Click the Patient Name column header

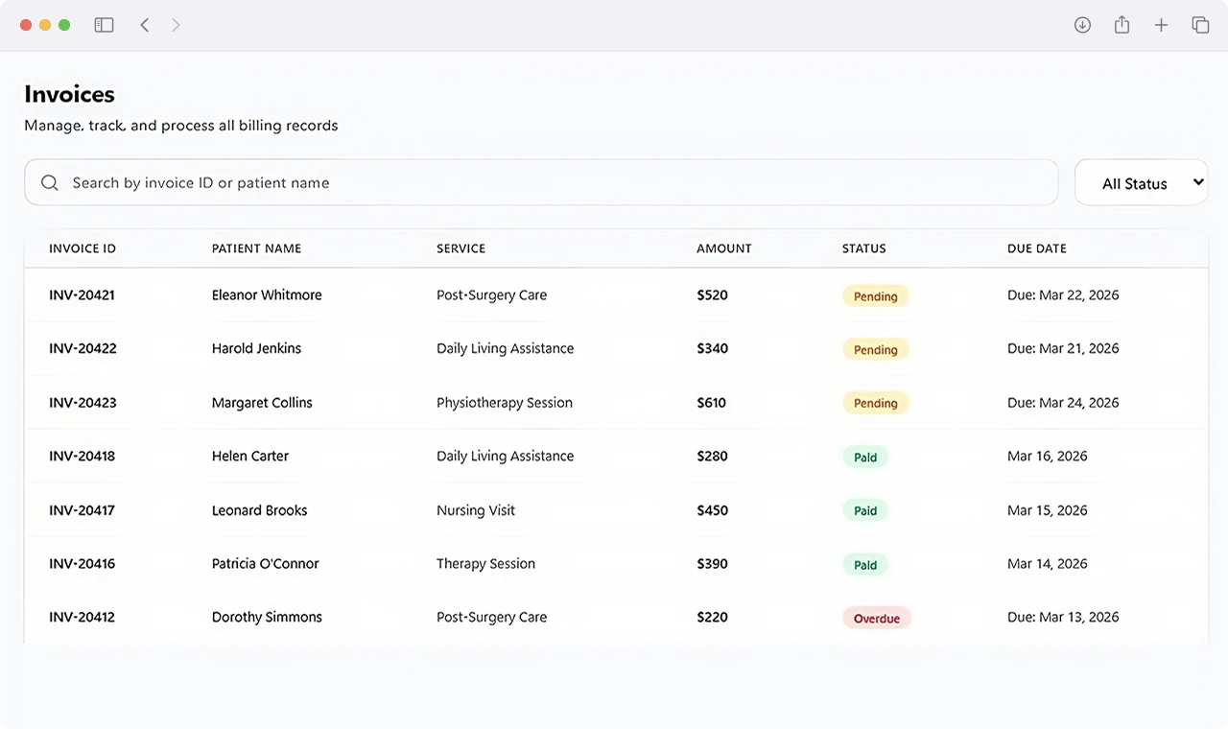pyautogui.click(x=256, y=248)
